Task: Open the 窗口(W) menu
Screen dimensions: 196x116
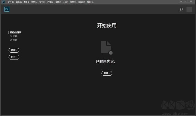Action: (82, 2)
